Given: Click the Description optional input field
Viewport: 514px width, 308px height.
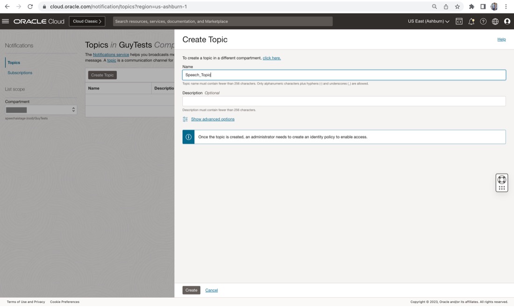Looking at the screenshot, I should (344, 101).
